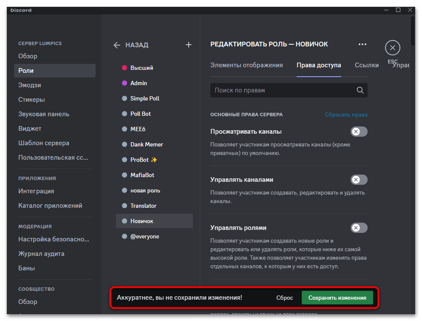422x321 pixels.
Task: Toggle the Управлять каналами permission switch
Action: [359, 180]
